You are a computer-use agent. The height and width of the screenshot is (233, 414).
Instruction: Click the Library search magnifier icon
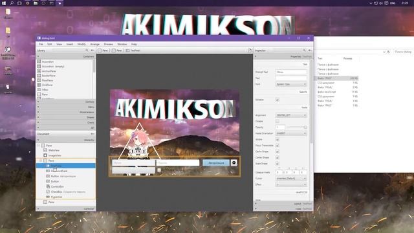pos(87,50)
